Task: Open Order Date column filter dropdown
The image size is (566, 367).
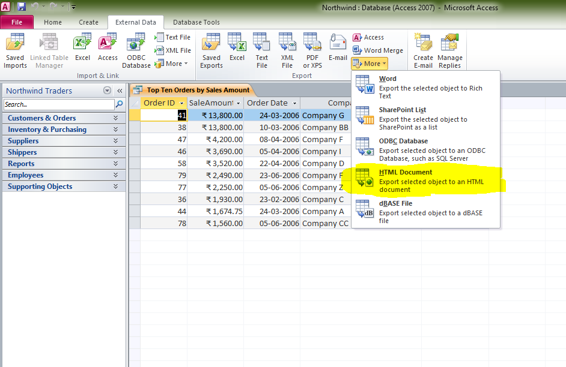Action: coord(294,103)
